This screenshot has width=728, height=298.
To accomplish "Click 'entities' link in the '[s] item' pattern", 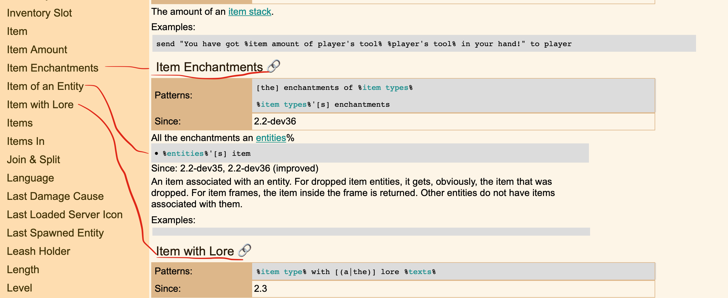I will pos(185,153).
